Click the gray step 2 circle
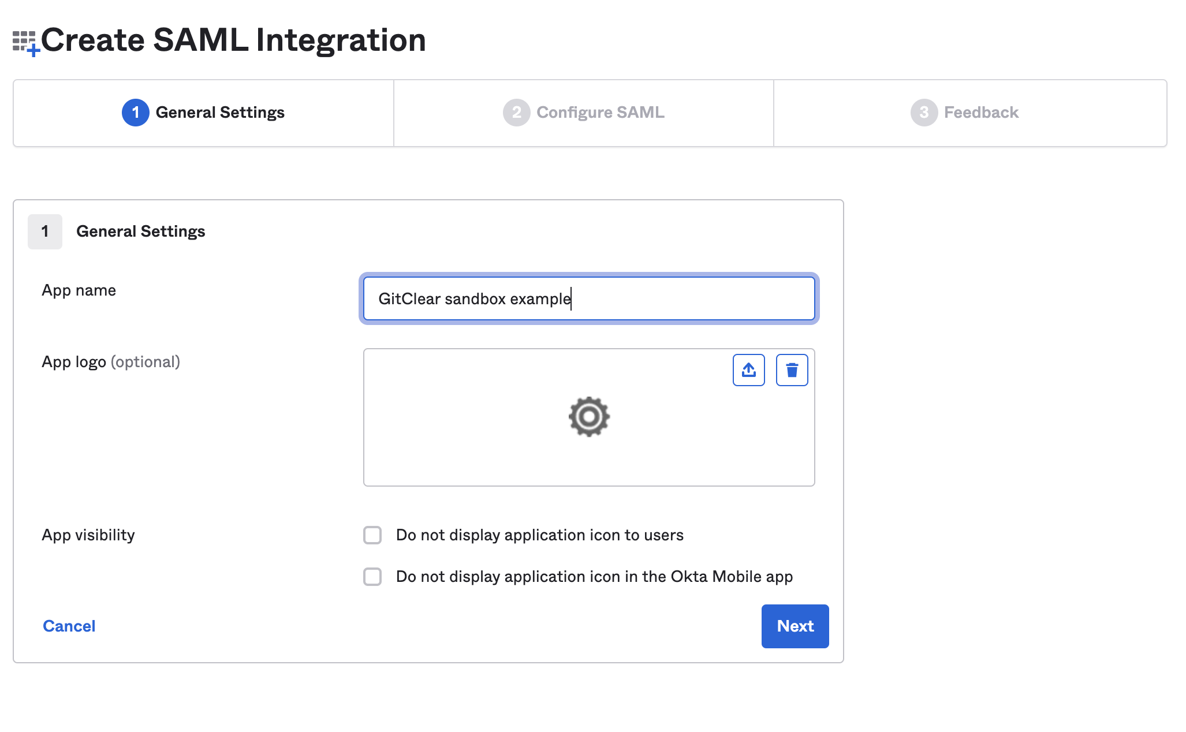The height and width of the screenshot is (732, 1186). pyautogui.click(x=516, y=113)
